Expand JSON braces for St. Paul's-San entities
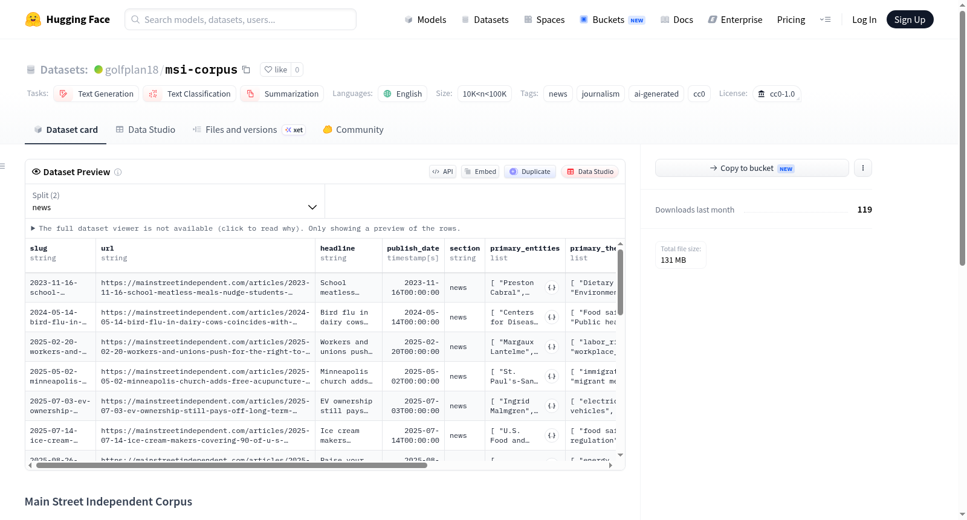This screenshot has width=967, height=520. (x=552, y=376)
